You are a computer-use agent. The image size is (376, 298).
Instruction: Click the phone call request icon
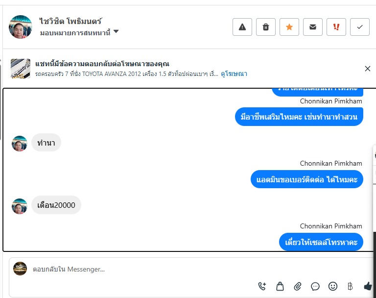coord(262,286)
